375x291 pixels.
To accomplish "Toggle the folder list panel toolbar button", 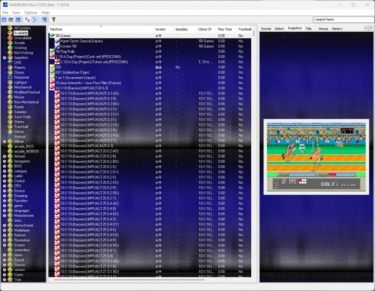I will tap(4, 20).
